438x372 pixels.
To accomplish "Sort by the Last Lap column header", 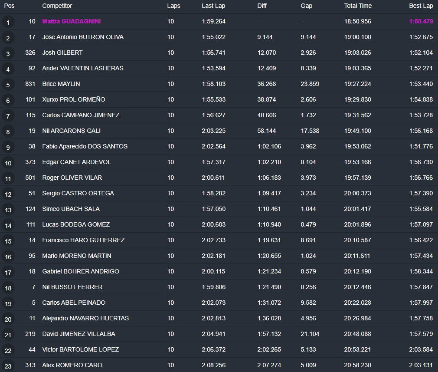I will (213, 6).
